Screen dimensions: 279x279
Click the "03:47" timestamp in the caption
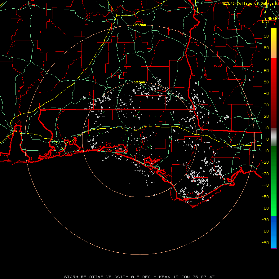click(208, 277)
